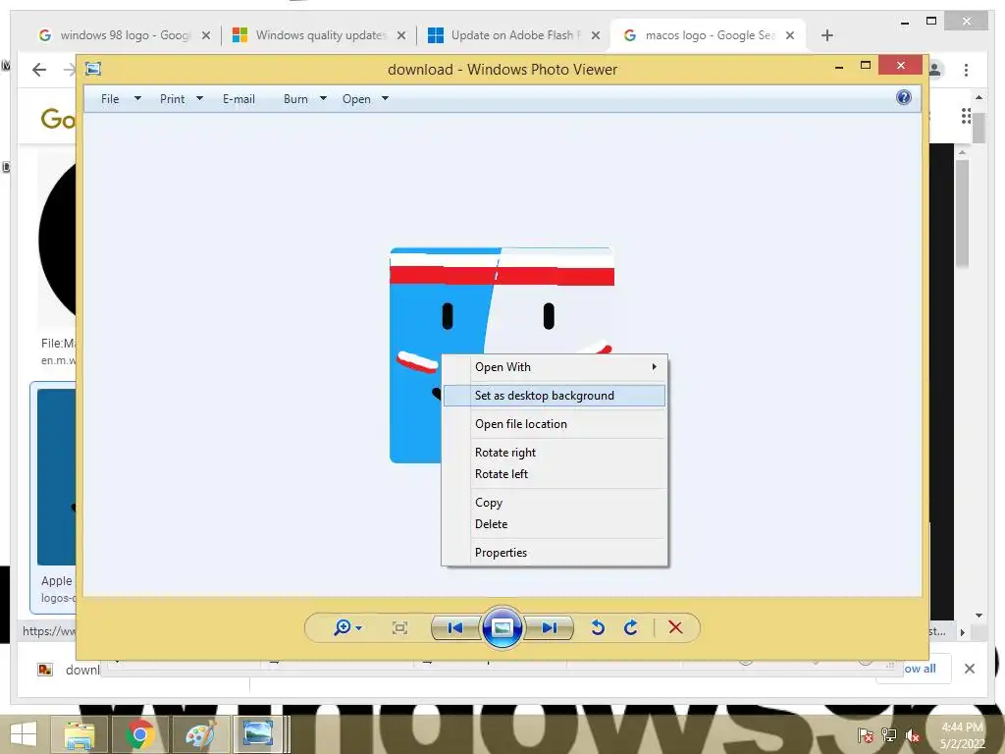Open the Google apps grid icon
This screenshot has width=1005, height=754.
click(966, 116)
